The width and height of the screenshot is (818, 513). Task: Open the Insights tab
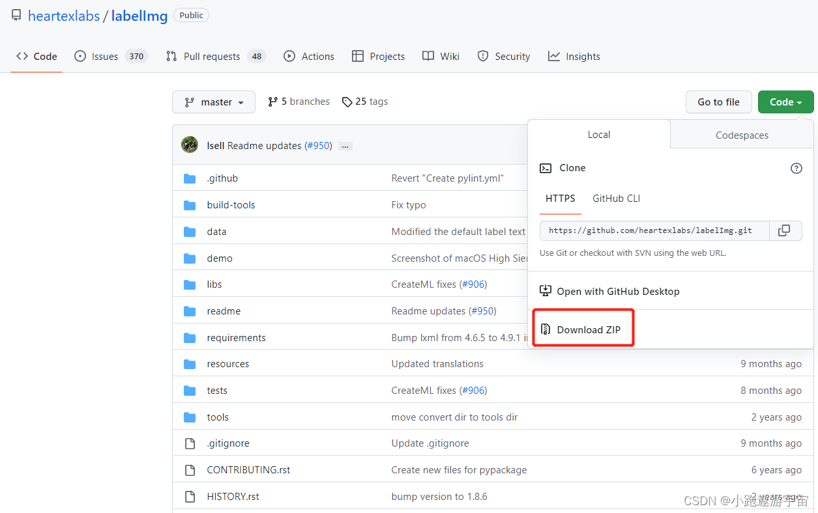[x=574, y=57]
